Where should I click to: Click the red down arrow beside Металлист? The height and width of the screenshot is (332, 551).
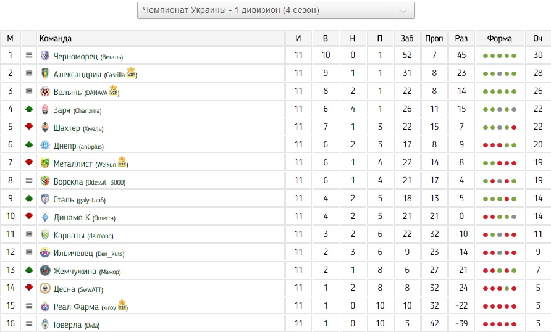(29, 163)
